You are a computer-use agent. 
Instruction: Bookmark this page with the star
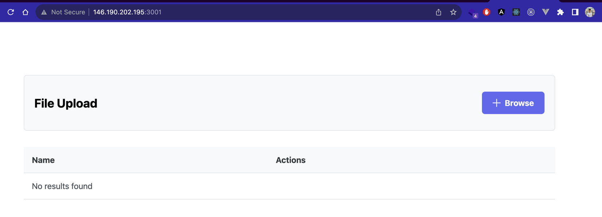(453, 12)
